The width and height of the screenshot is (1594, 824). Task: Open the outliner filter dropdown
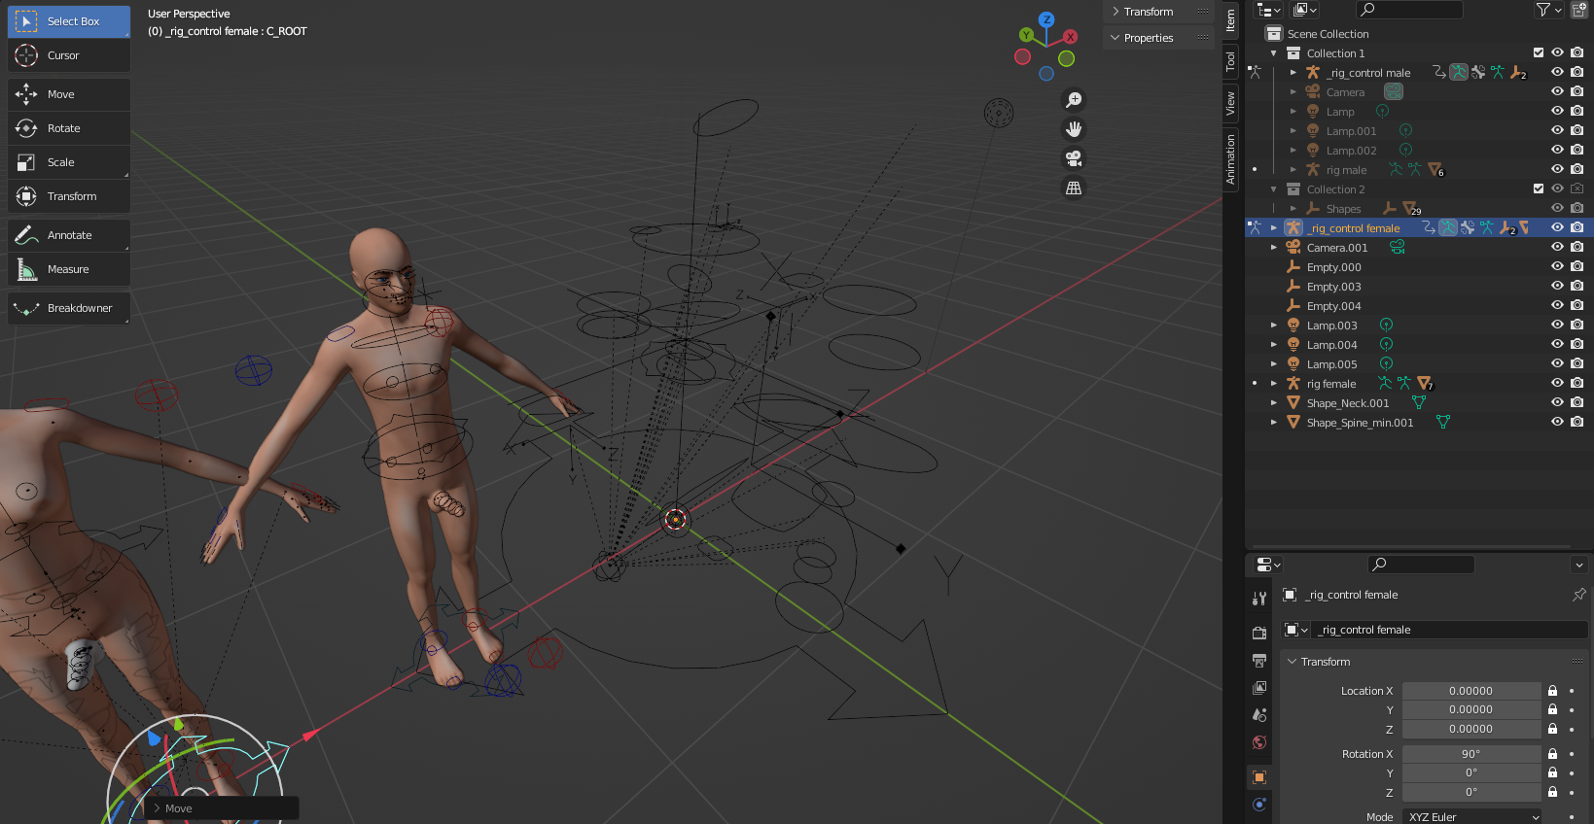pos(1547,10)
